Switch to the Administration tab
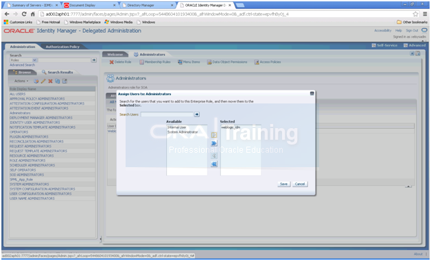431x261 pixels. (23, 47)
